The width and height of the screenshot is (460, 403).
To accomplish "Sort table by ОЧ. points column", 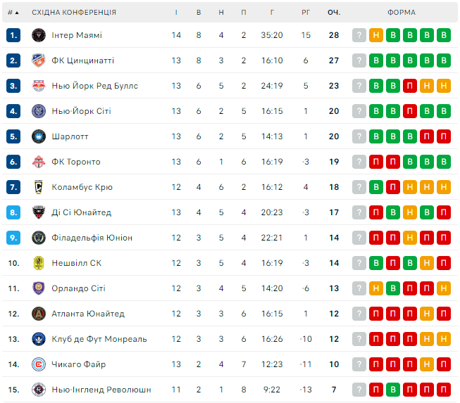I will click(x=333, y=12).
